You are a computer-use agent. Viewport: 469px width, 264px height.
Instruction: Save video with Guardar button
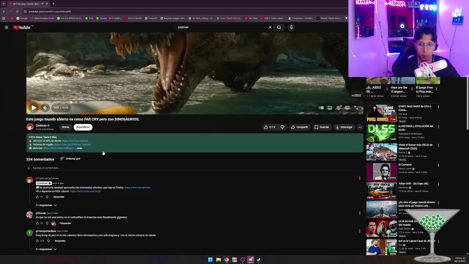(x=322, y=127)
